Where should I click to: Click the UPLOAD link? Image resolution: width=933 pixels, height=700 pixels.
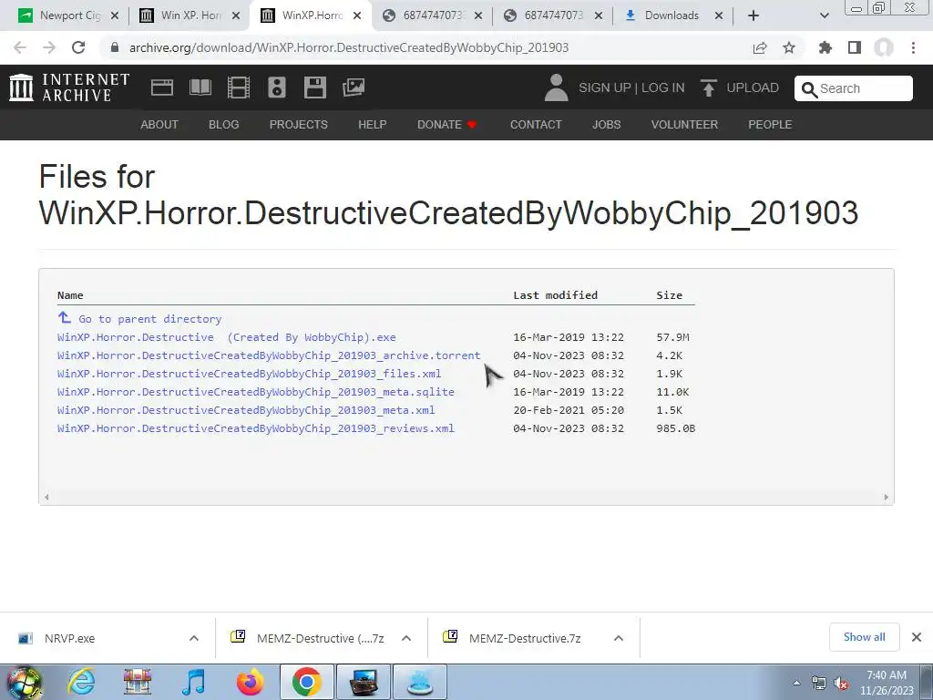click(753, 87)
